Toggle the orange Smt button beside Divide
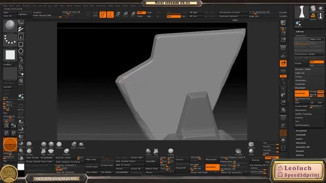This screenshot has height=183, width=326. click(x=317, y=62)
